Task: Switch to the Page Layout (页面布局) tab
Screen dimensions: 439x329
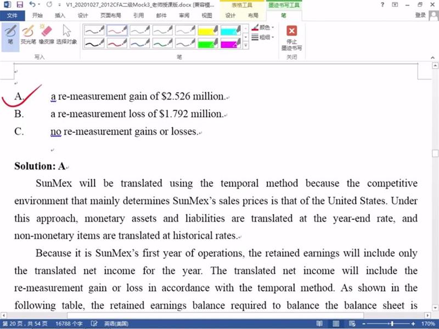Action: click(111, 15)
